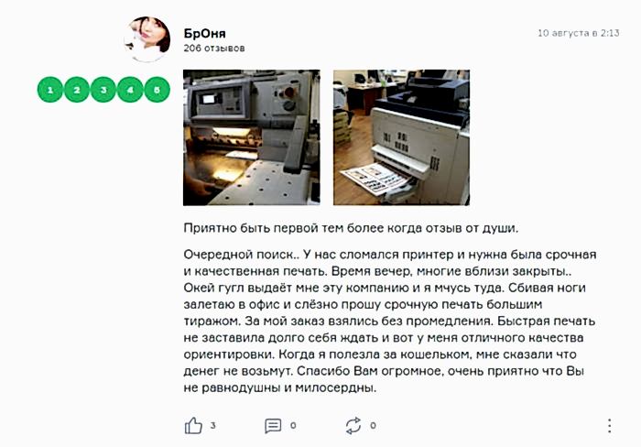641x447 pixels.
Task: Click the 10 августа в 2:13 timestamp
Action: click(x=578, y=33)
